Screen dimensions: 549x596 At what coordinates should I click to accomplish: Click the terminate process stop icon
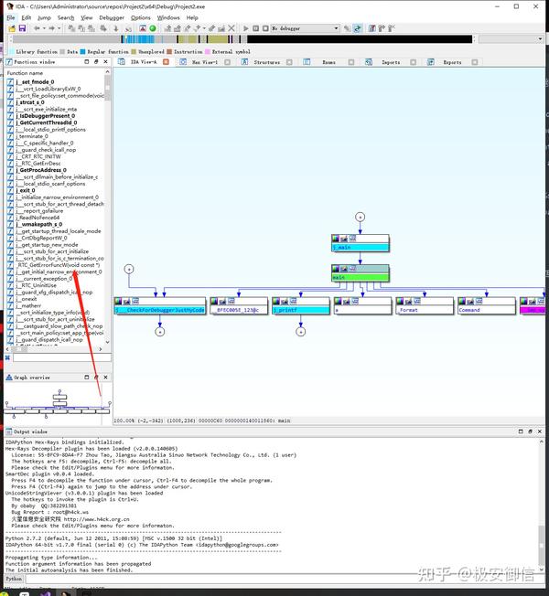tap(265, 28)
